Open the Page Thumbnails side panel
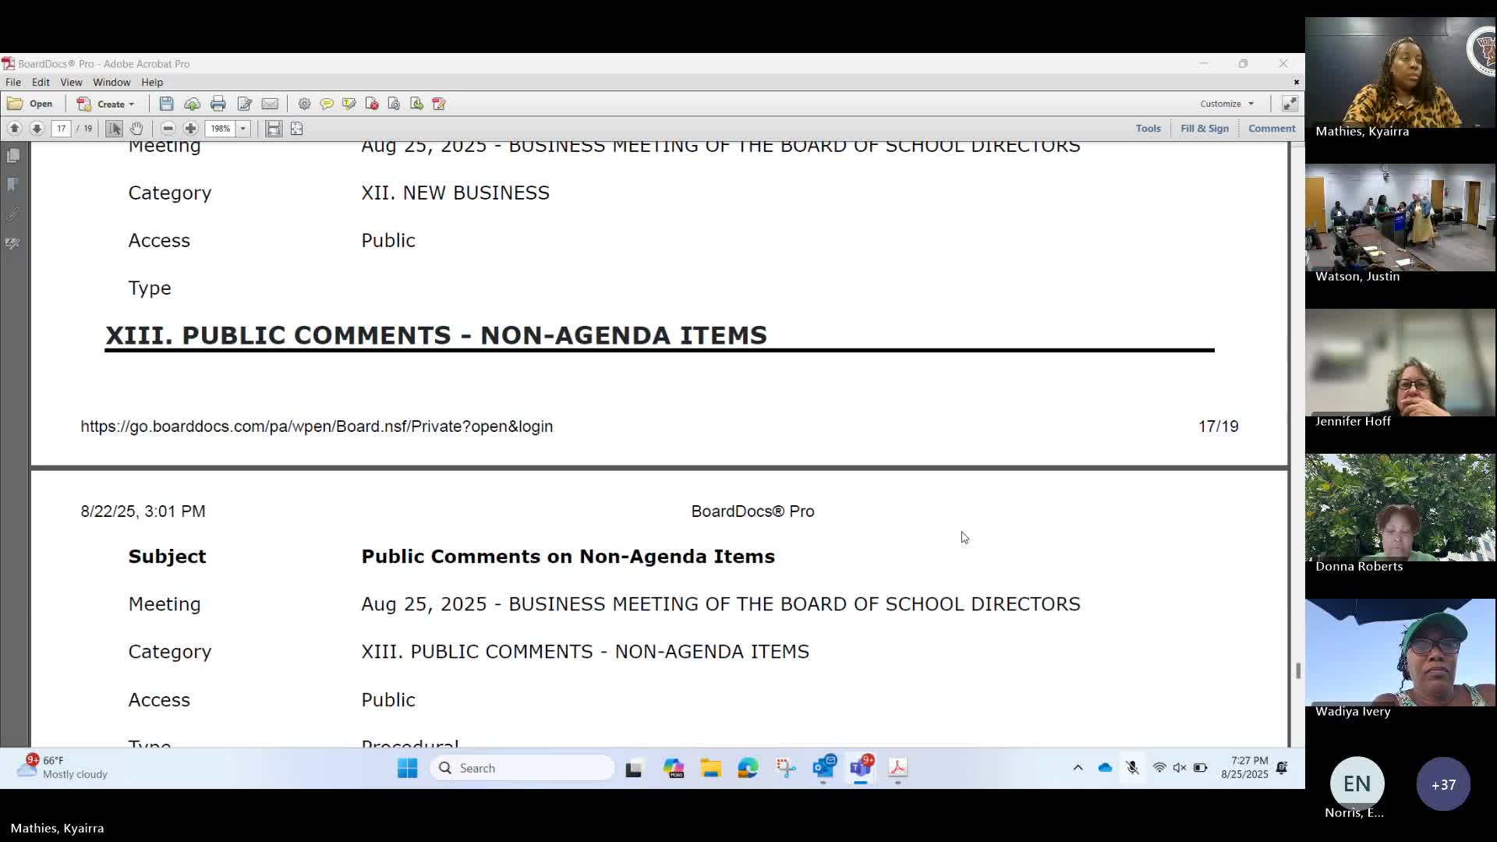Viewport: 1497px width, 842px height. tap(13, 156)
